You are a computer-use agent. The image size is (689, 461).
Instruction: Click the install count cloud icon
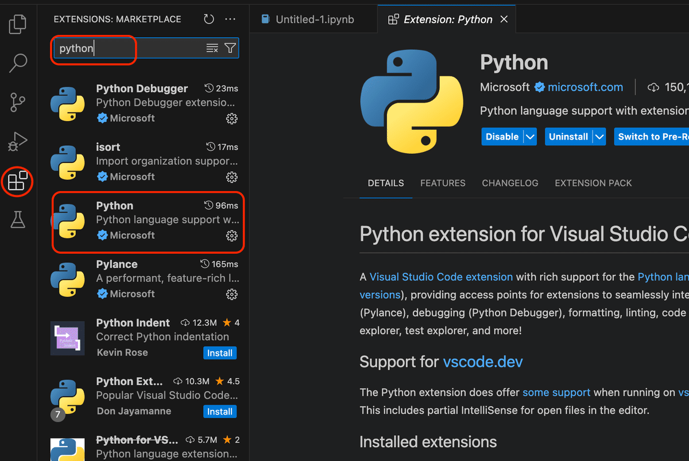[x=653, y=88]
